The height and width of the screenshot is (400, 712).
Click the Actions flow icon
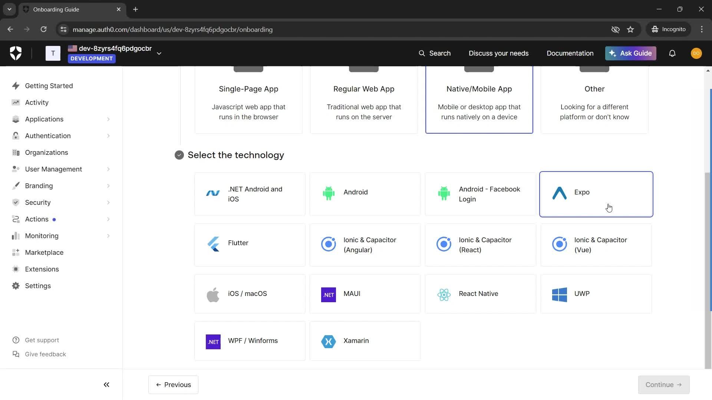click(16, 219)
